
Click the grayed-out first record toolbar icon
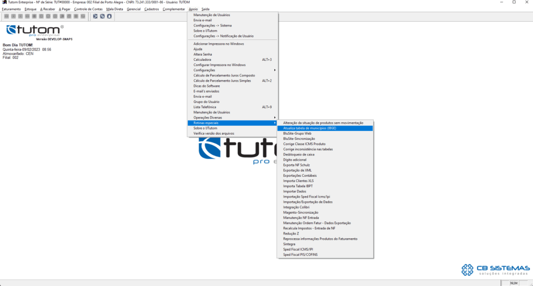[x=6, y=16]
